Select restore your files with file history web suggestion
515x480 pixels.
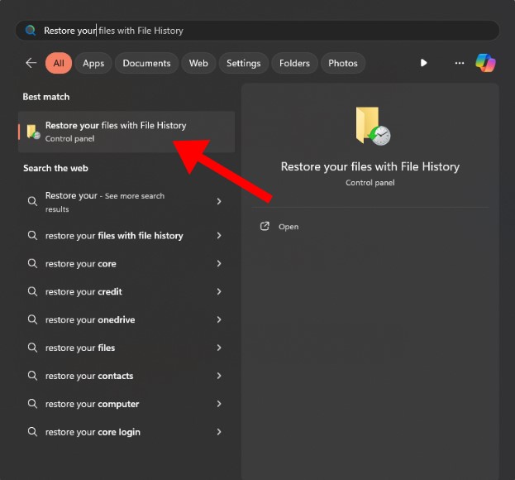114,236
